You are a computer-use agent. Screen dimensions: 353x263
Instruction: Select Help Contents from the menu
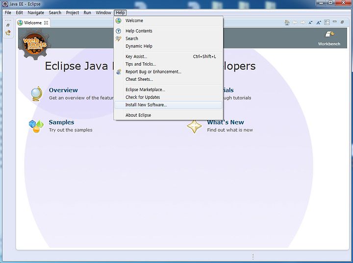[x=168, y=31]
